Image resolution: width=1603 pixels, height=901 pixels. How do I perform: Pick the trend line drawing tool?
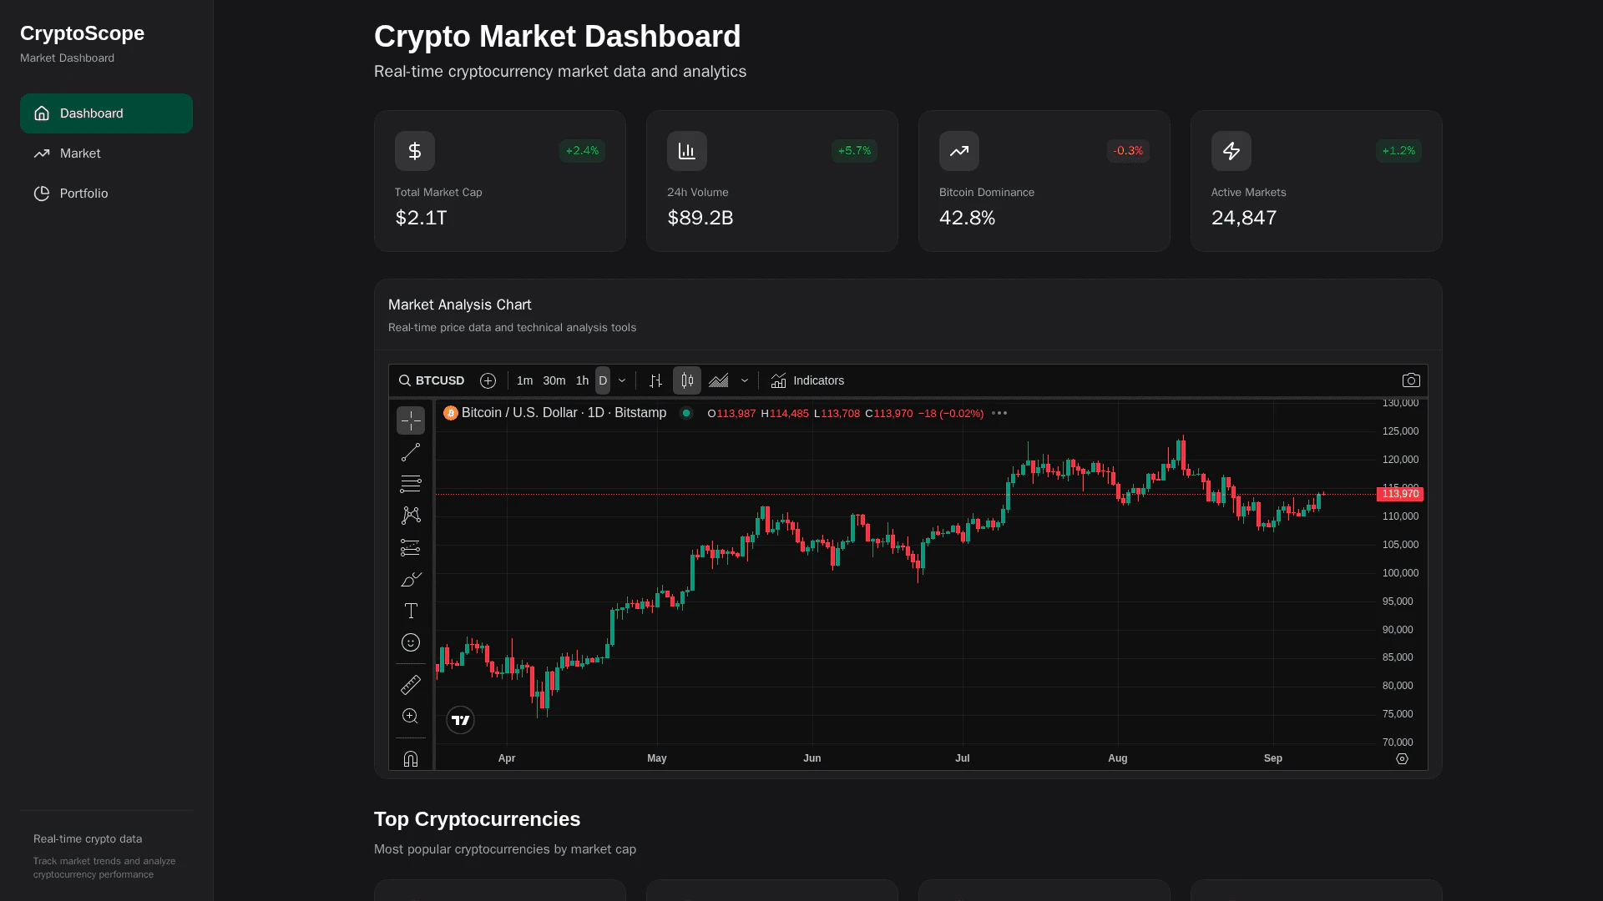click(x=411, y=451)
